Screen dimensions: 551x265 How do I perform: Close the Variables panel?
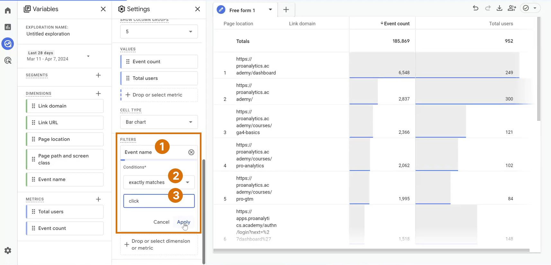[103, 9]
